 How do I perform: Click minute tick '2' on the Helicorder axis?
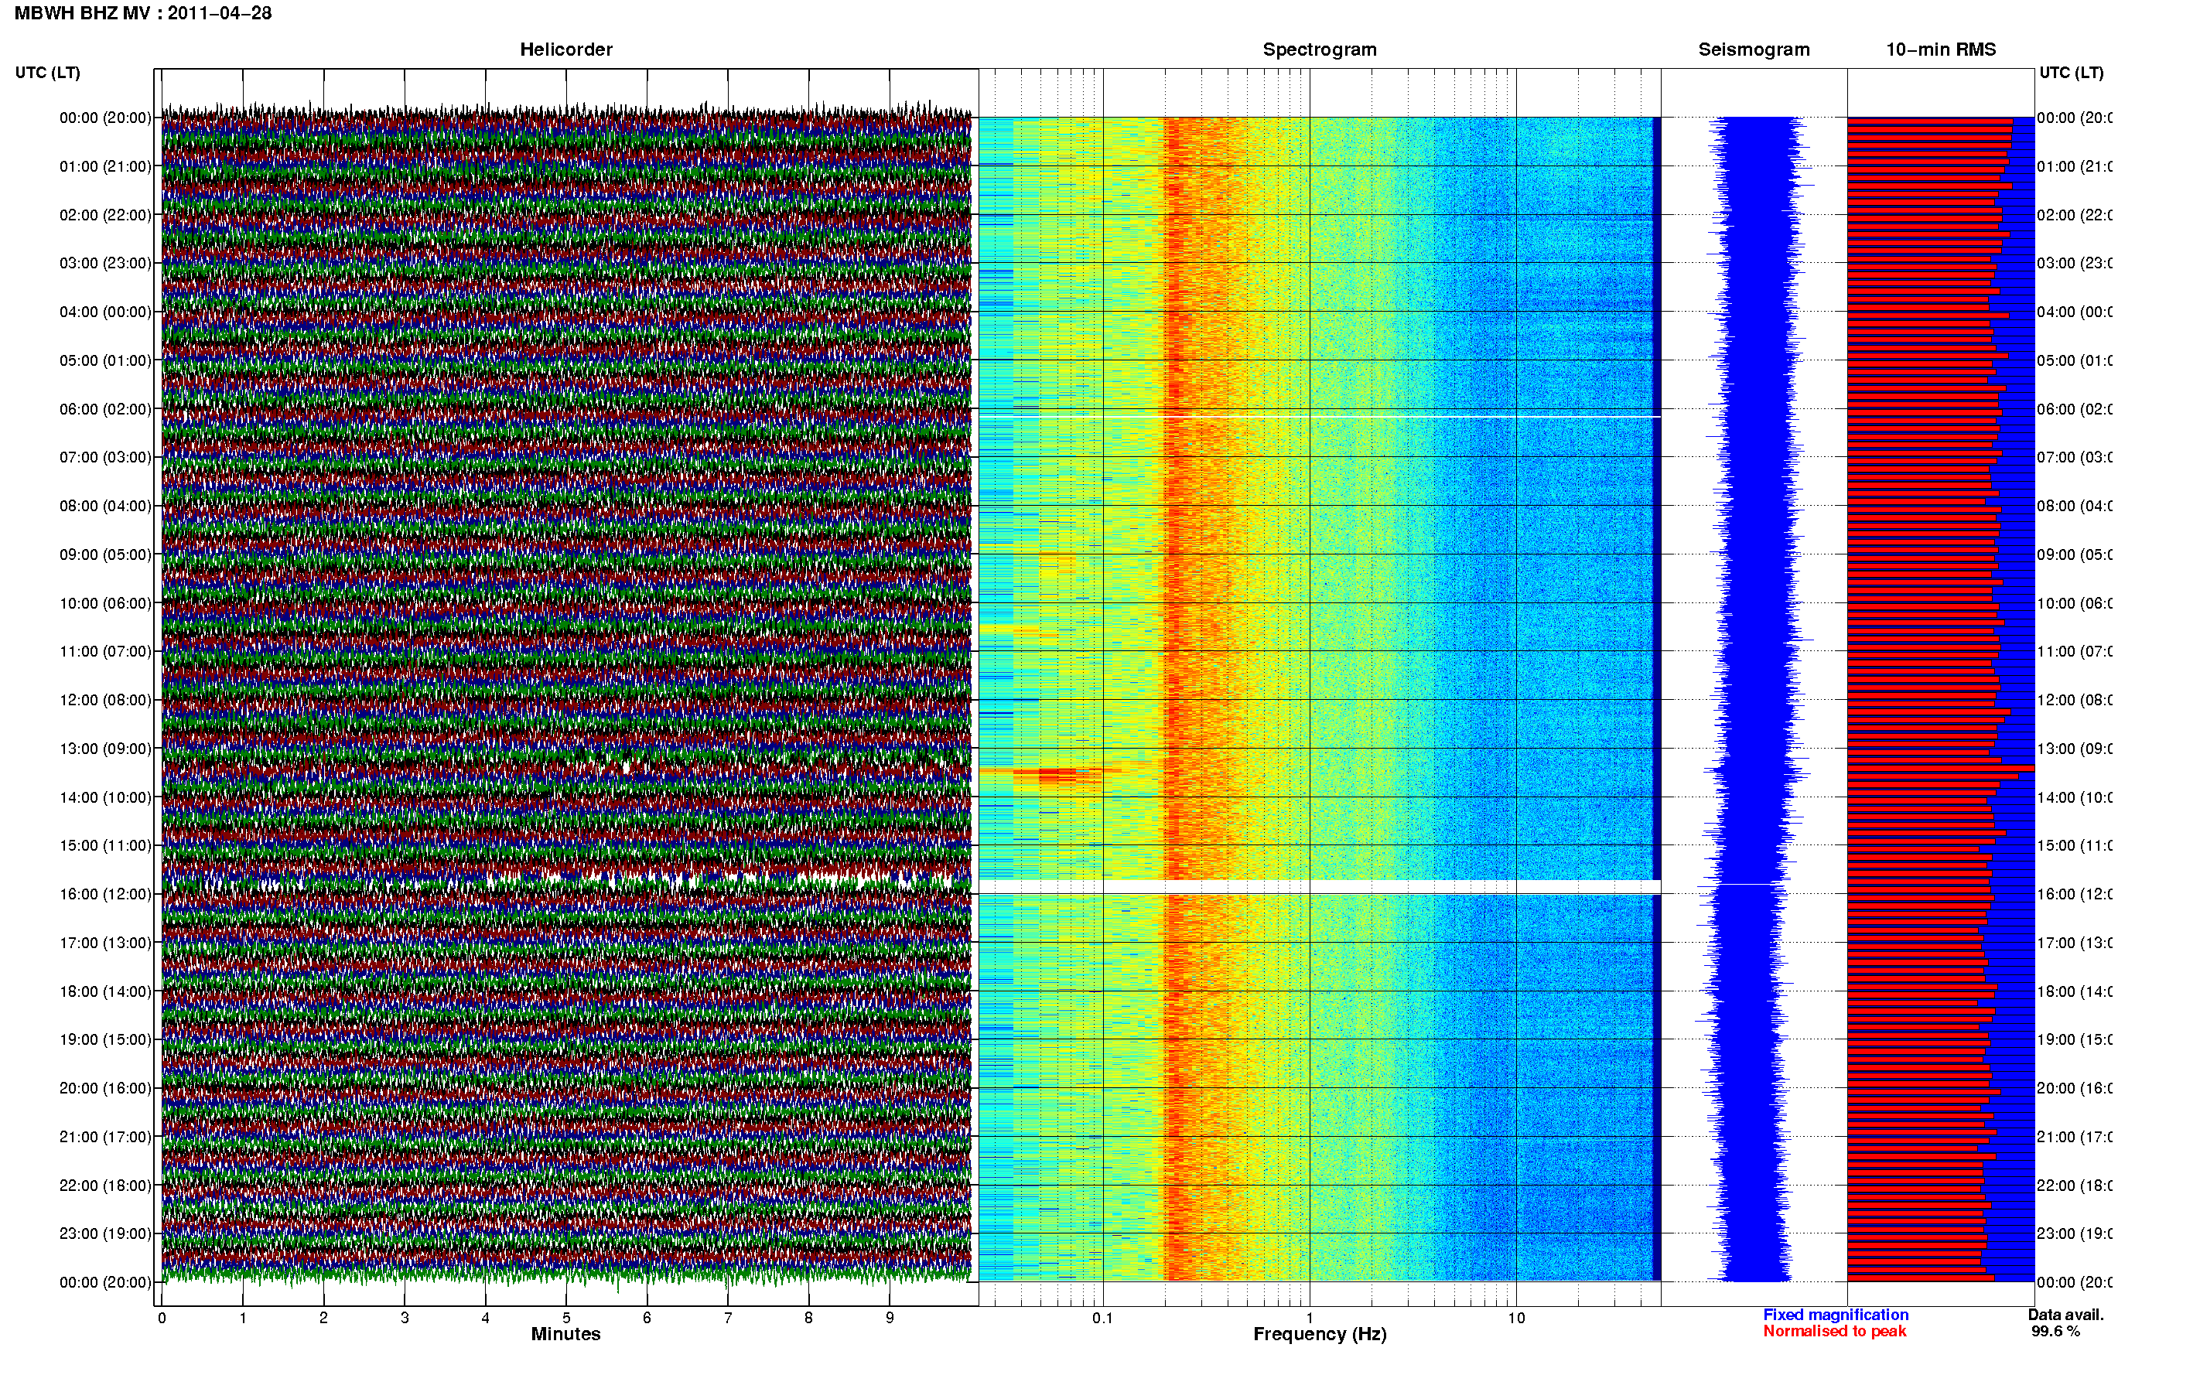[x=324, y=1318]
